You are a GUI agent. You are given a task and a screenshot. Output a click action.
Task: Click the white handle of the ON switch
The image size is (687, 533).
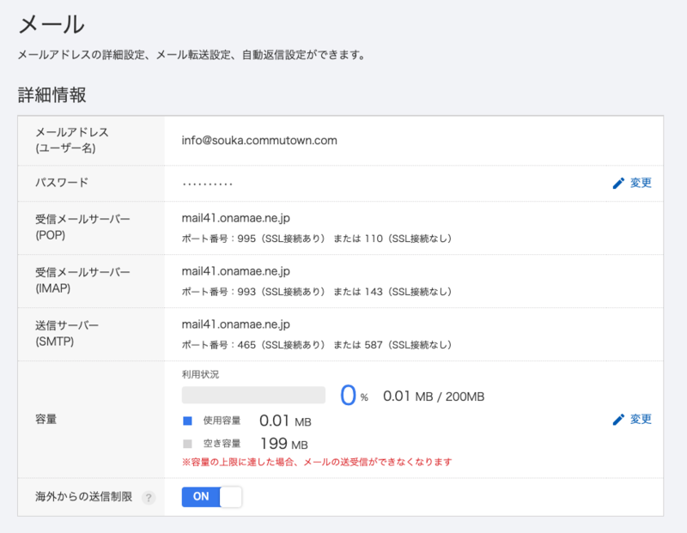click(231, 497)
